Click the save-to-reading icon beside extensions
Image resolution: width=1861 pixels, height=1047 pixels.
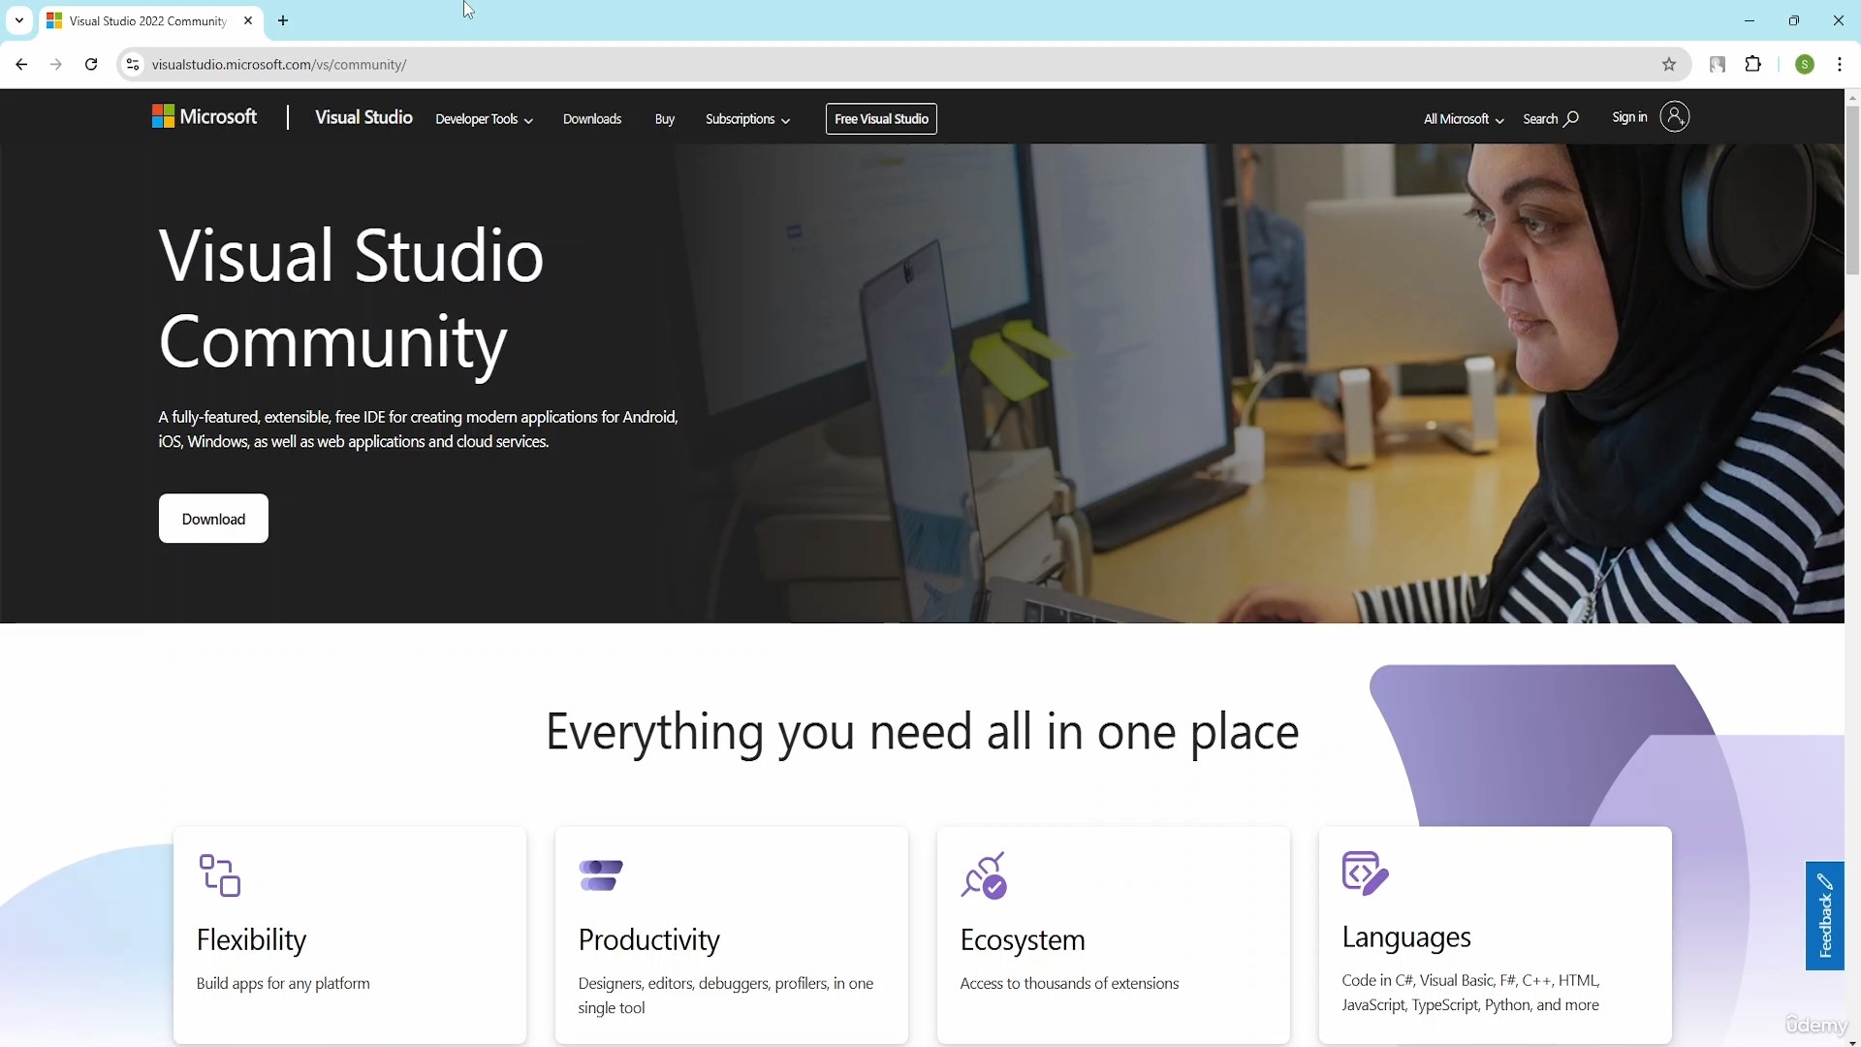1718,64
